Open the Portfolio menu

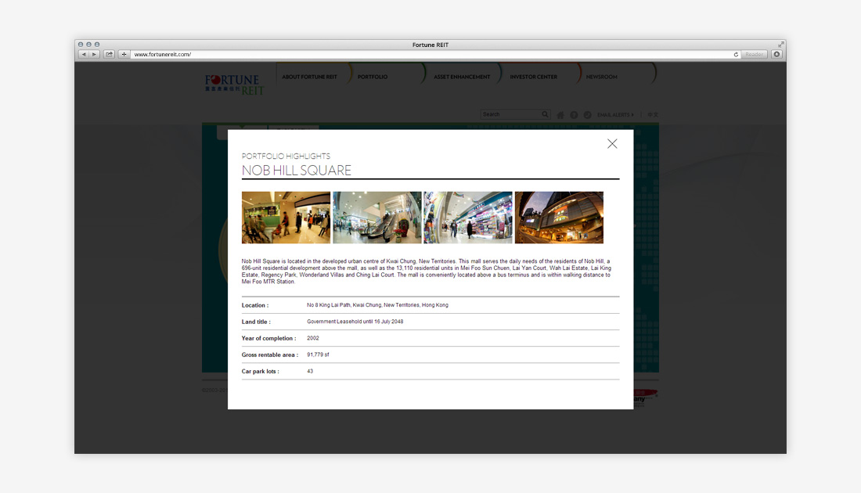pyautogui.click(x=373, y=77)
